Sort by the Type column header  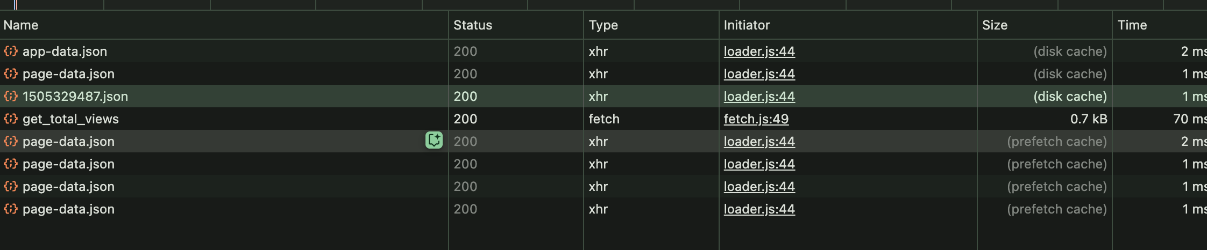pos(603,25)
